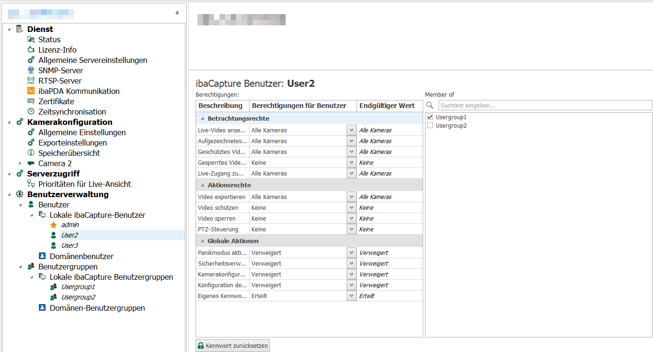Click the Video sperren description cell

tap(223, 218)
